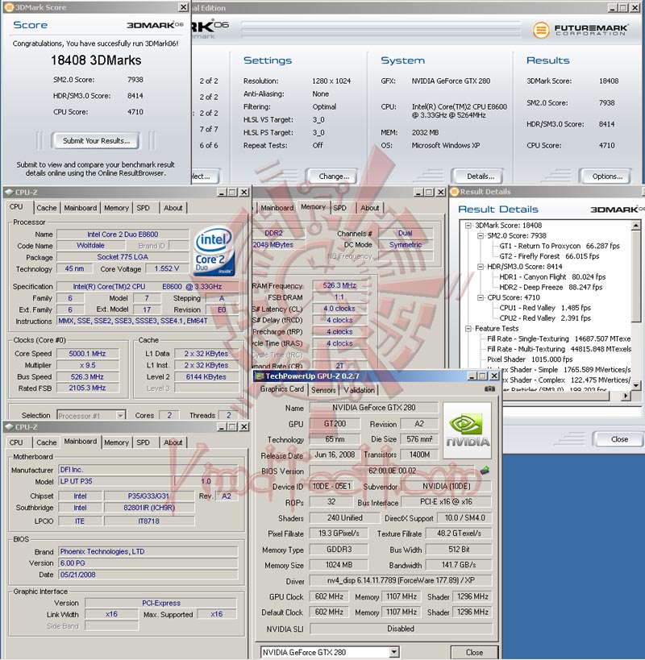
Task: Minimize the GPU-Z window
Action: [x=472, y=376]
